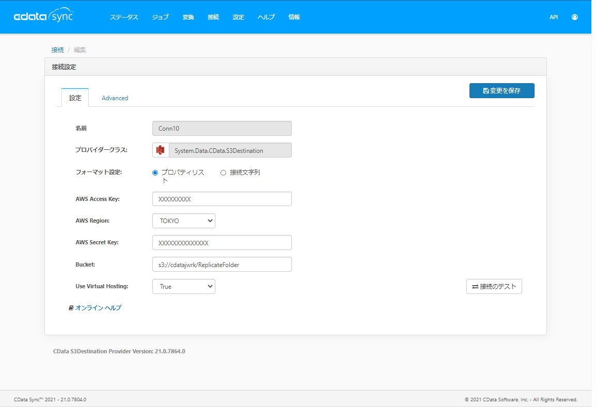The width and height of the screenshot is (596, 407).
Task: Click the Bucket input field
Action: (222, 264)
